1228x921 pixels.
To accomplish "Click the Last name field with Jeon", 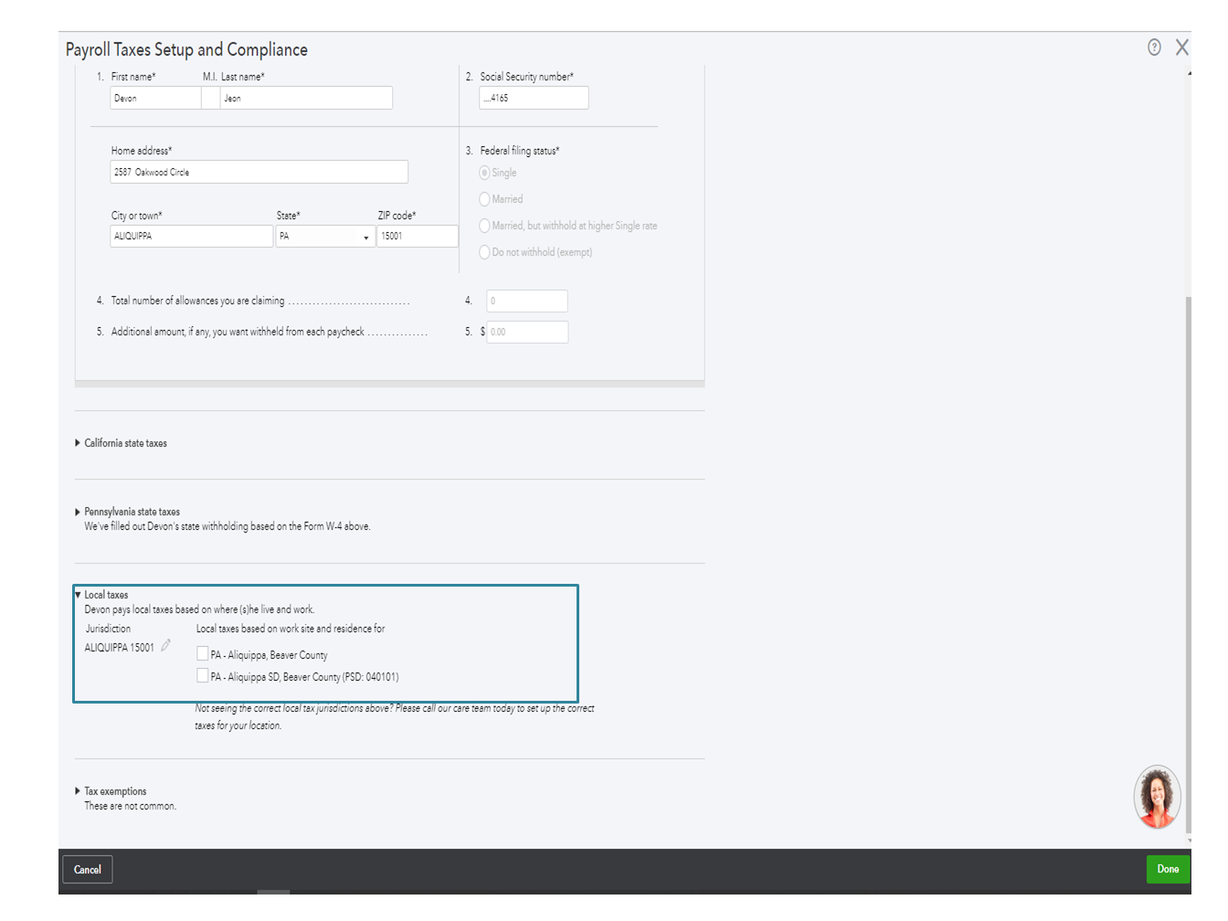I will coord(306,98).
